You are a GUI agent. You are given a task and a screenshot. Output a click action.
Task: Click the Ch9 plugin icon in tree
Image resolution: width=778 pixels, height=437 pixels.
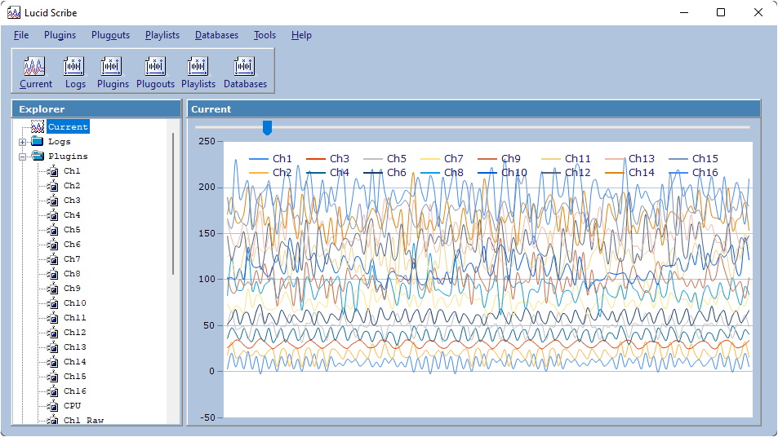tap(52, 289)
